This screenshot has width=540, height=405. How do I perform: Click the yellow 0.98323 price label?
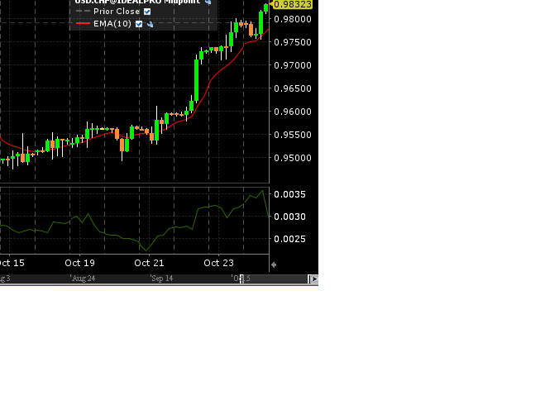click(x=292, y=4)
